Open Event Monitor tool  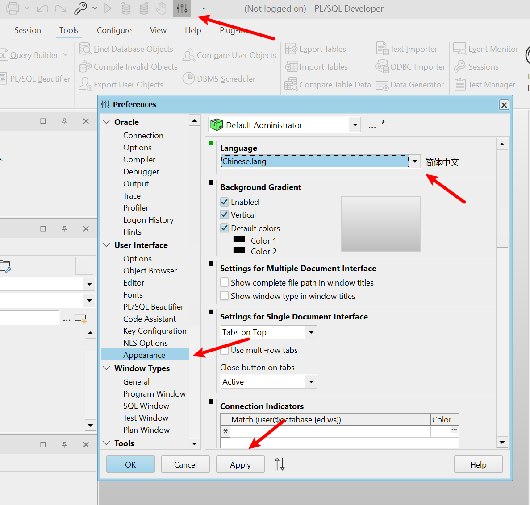486,49
